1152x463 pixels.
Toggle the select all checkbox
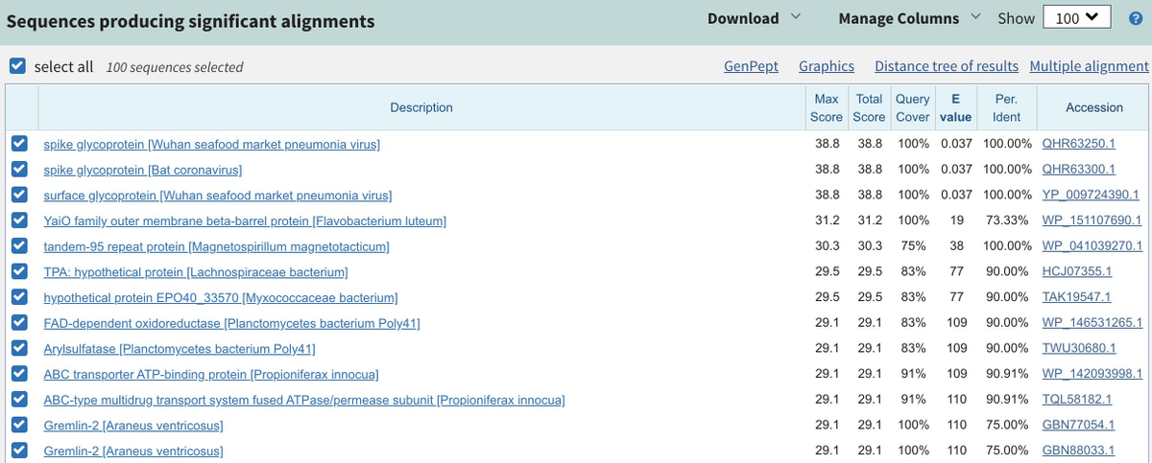(16, 66)
